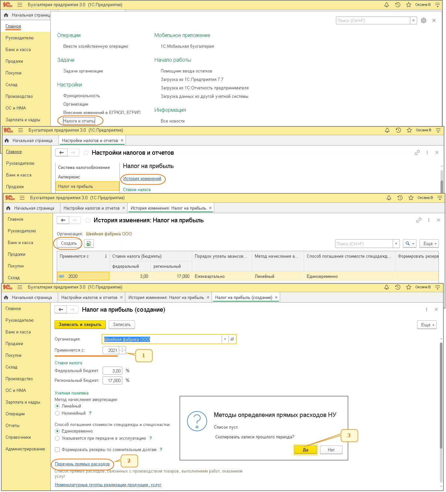This screenshot has height=492, width=446.
Task: Expand the Организация dropdown arrow
Action: (225, 339)
